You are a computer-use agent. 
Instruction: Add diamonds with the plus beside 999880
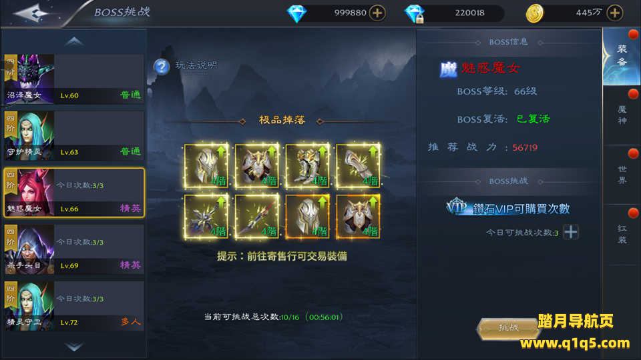click(x=377, y=13)
